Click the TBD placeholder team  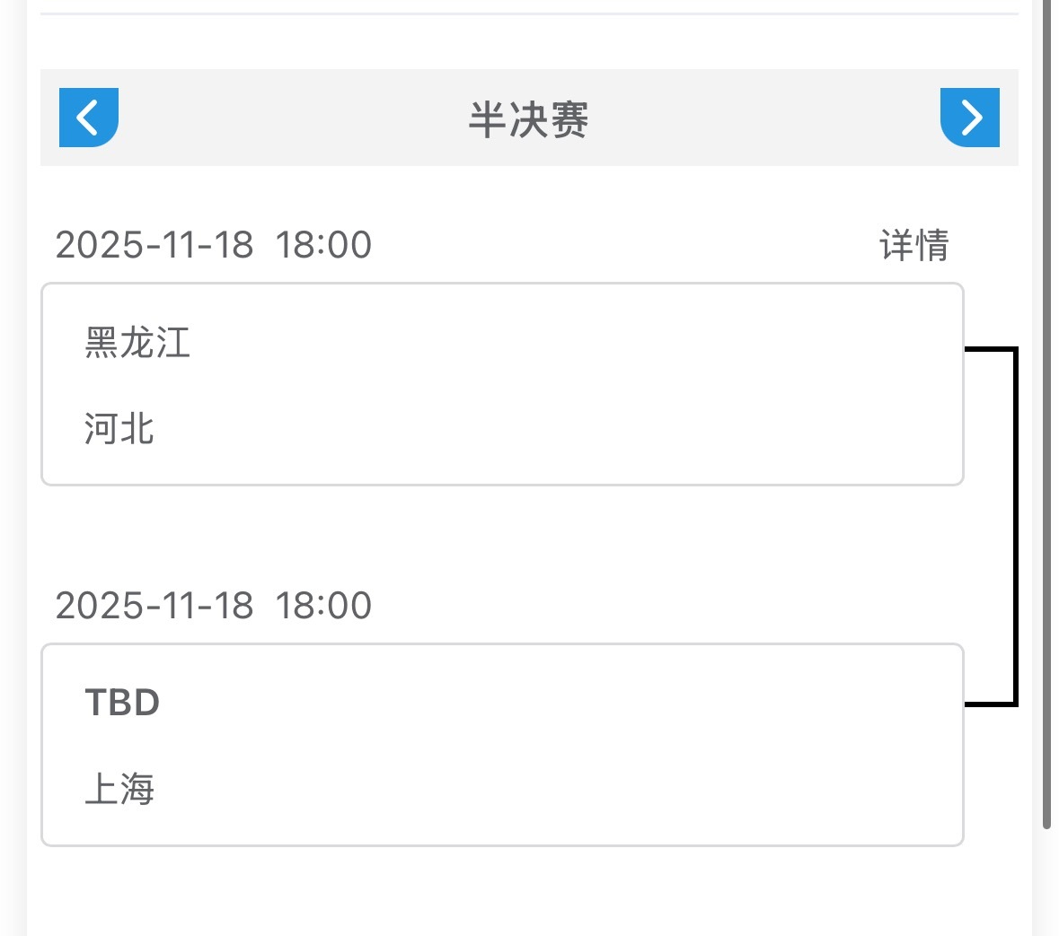click(124, 703)
